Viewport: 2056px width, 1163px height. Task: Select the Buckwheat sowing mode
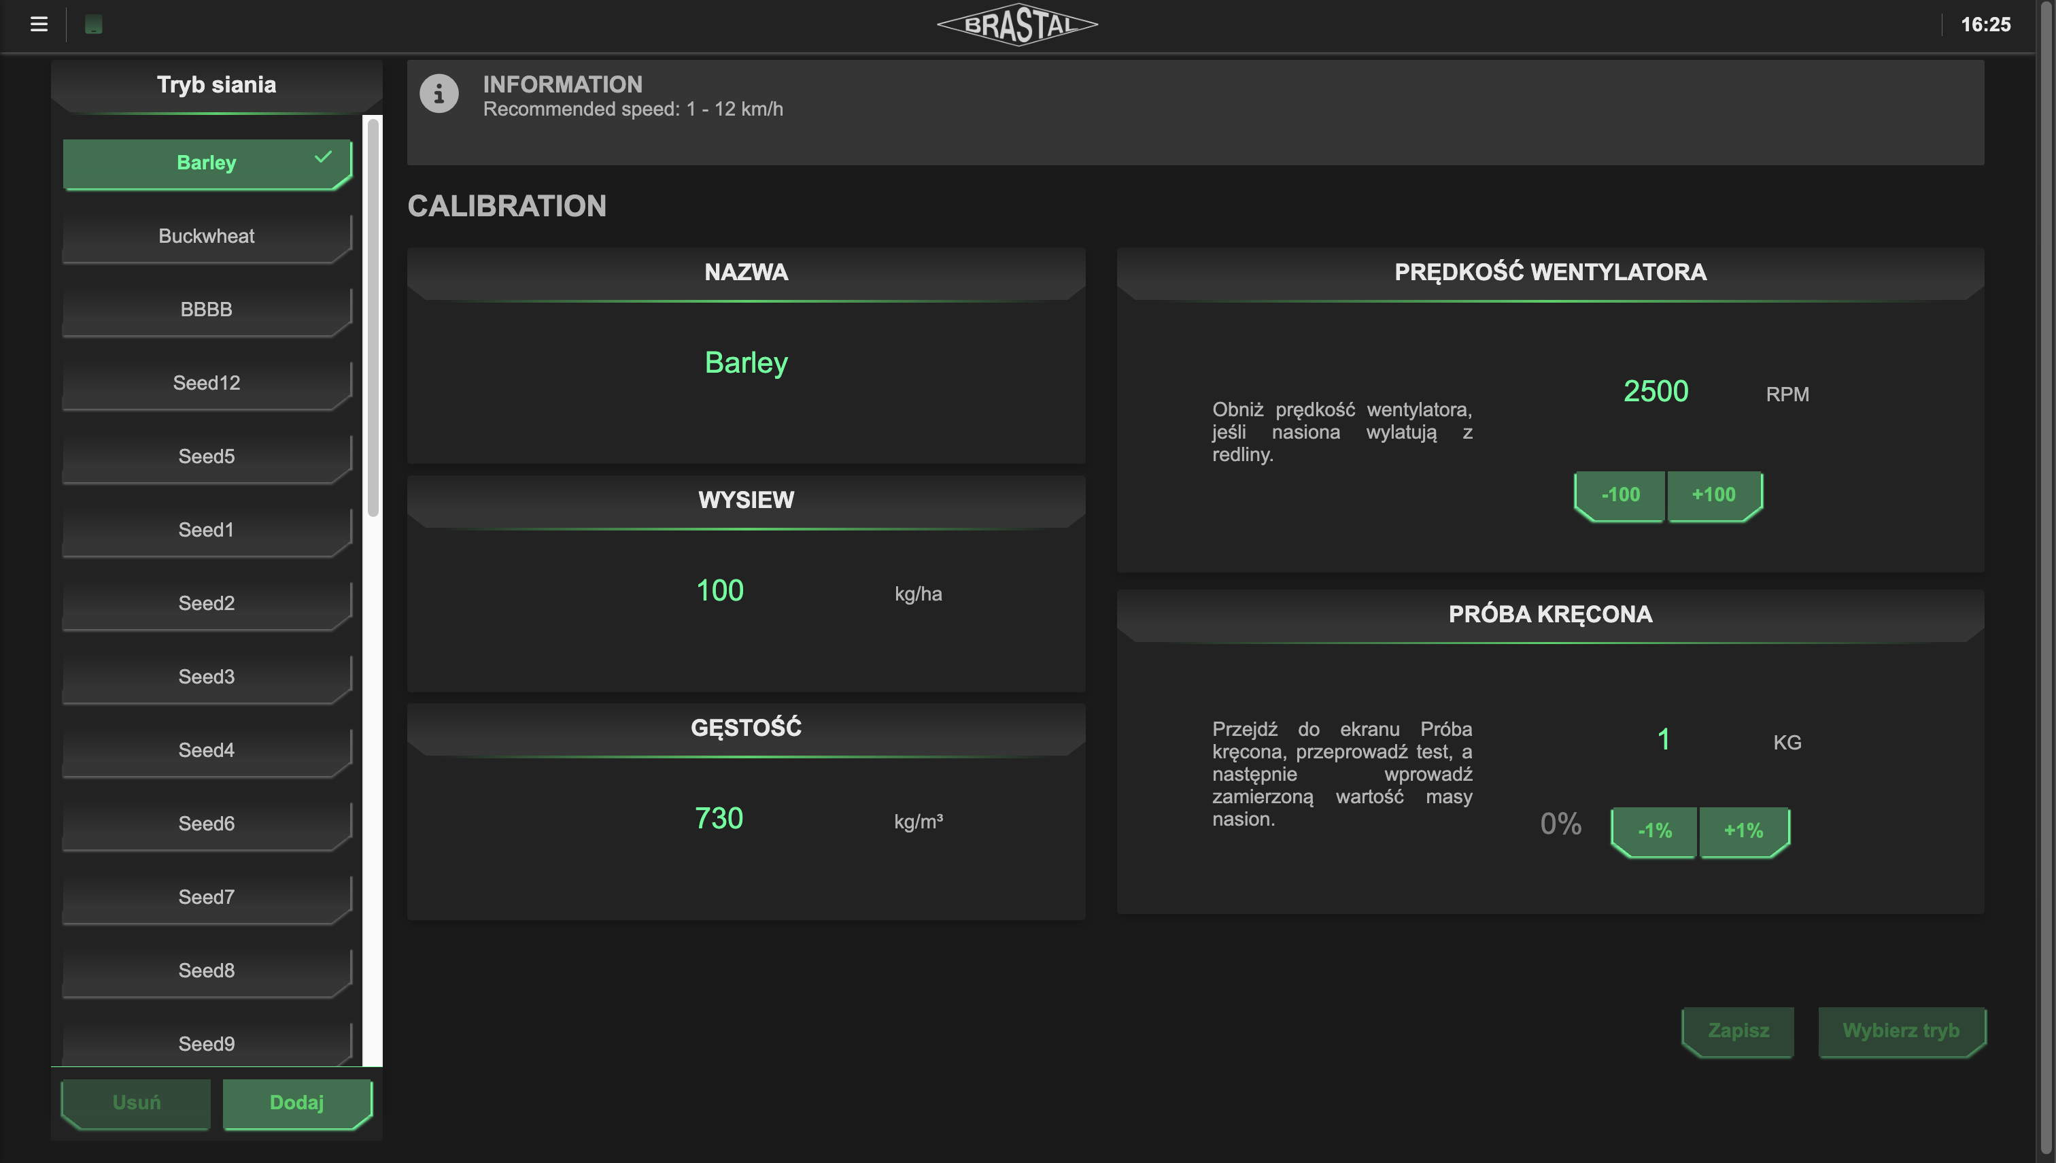[207, 237]
